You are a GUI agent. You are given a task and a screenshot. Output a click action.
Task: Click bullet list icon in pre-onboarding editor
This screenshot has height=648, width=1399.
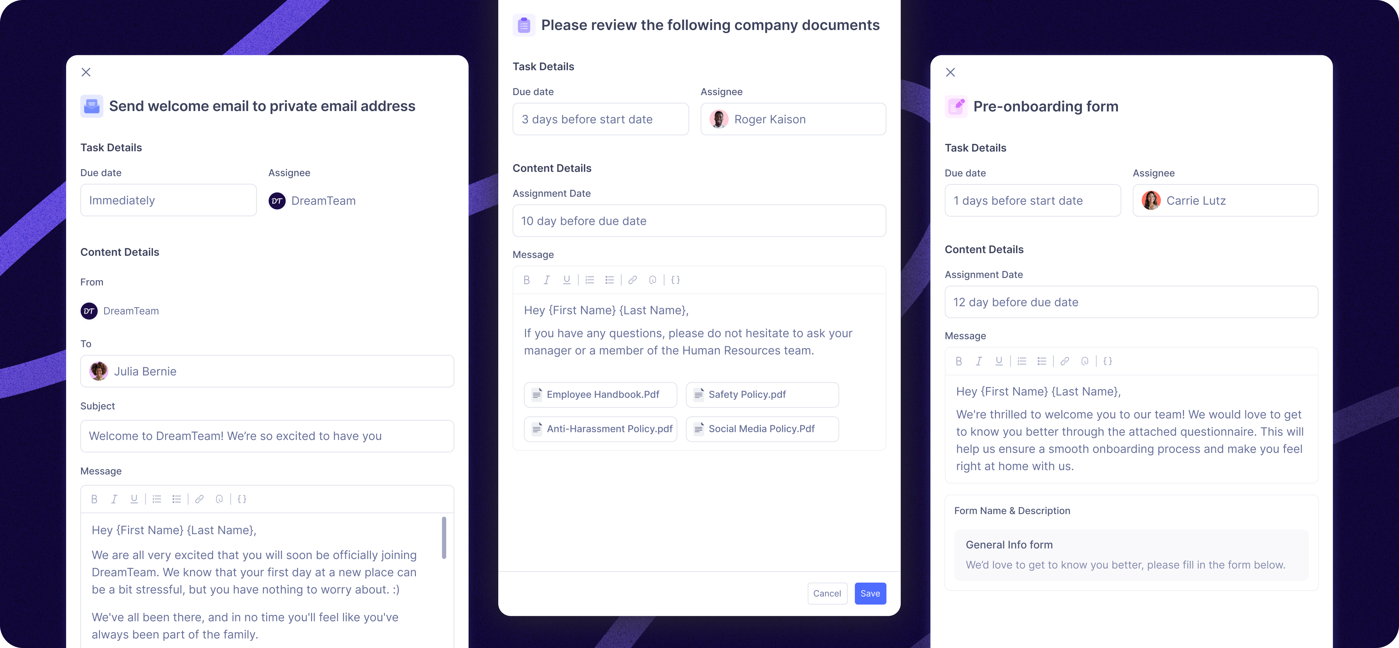(1042, 361)
